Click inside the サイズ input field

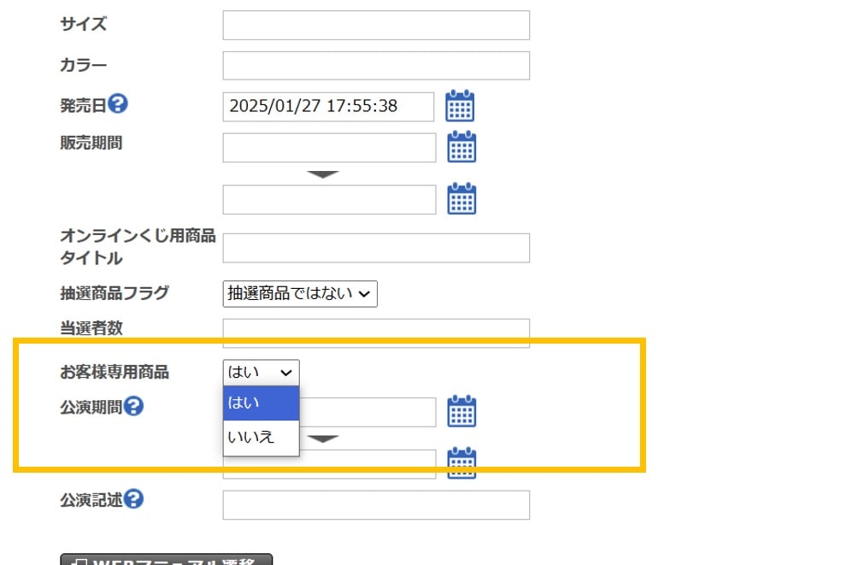pyautogui.click(x=376, y=25)
